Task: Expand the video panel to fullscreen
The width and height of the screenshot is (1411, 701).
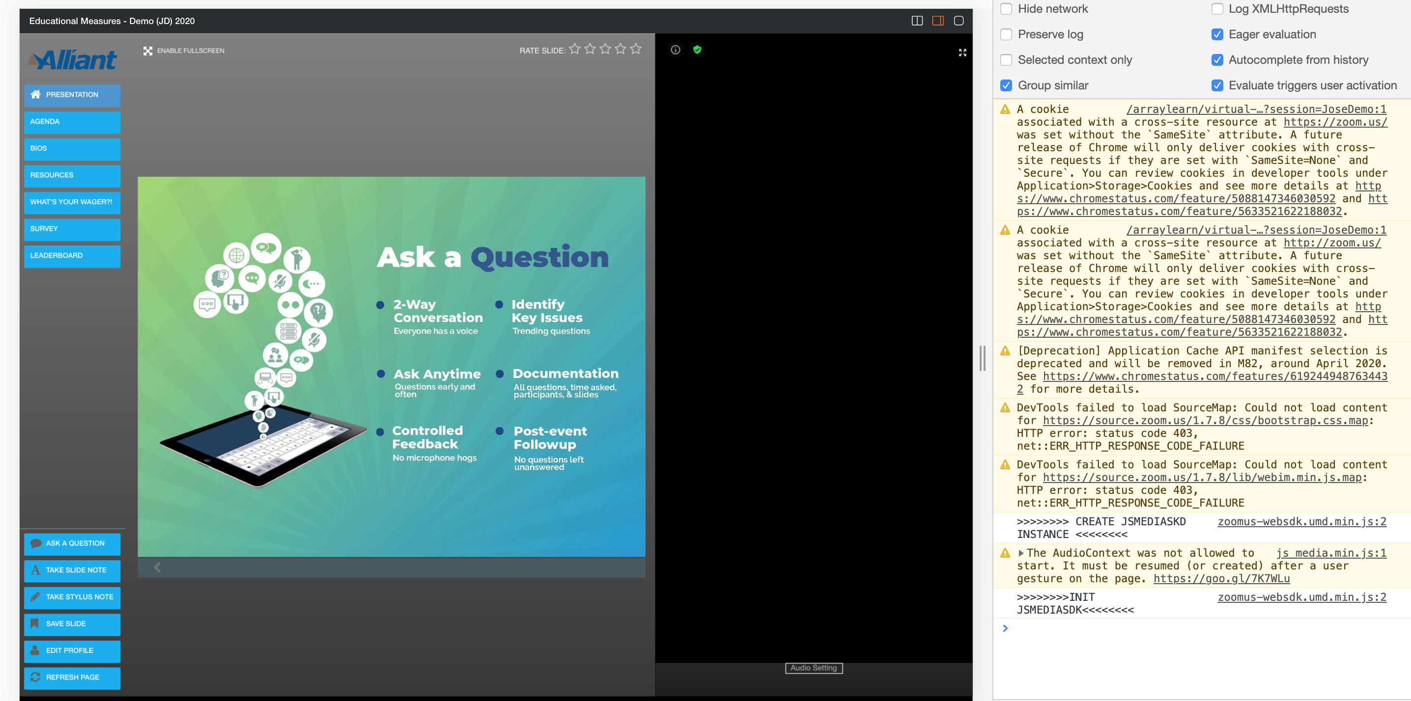Action: click(962, 53)
